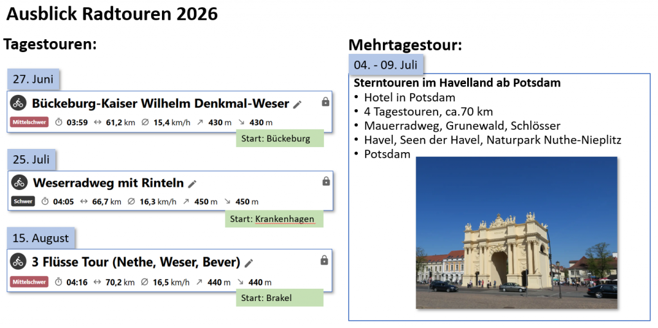
Task: Select the 04. - 09. Juli date label
Action: [x=386, y=65]
